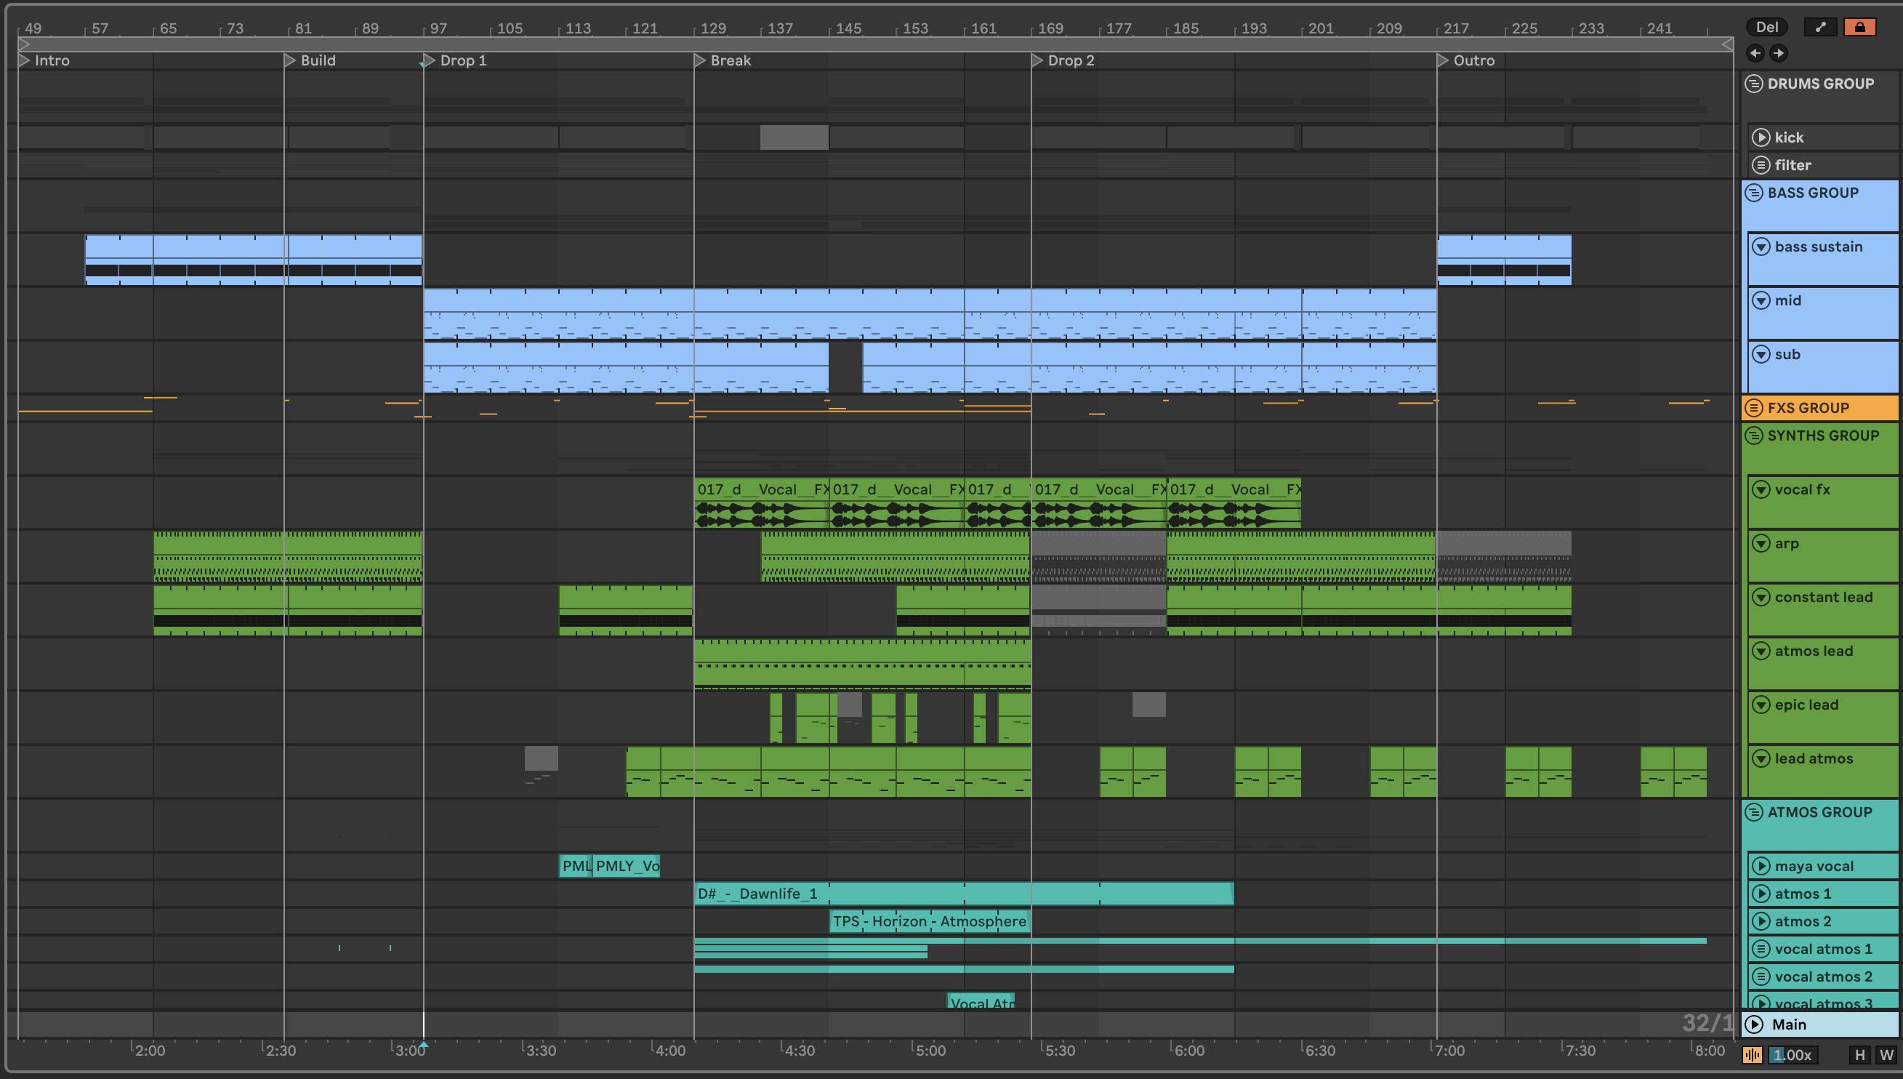Collapse the arp track triangle
This screenshot has height=1079, width=1903.
pos(1761,544)
